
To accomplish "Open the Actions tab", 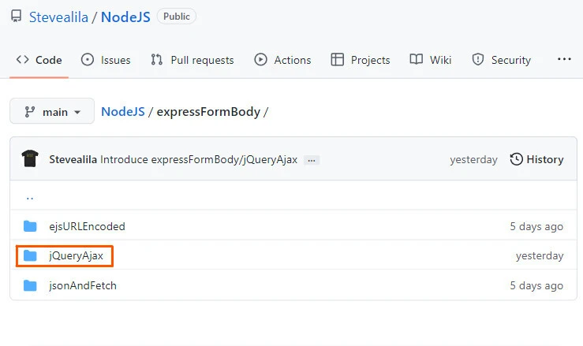I will coord(282,60).
